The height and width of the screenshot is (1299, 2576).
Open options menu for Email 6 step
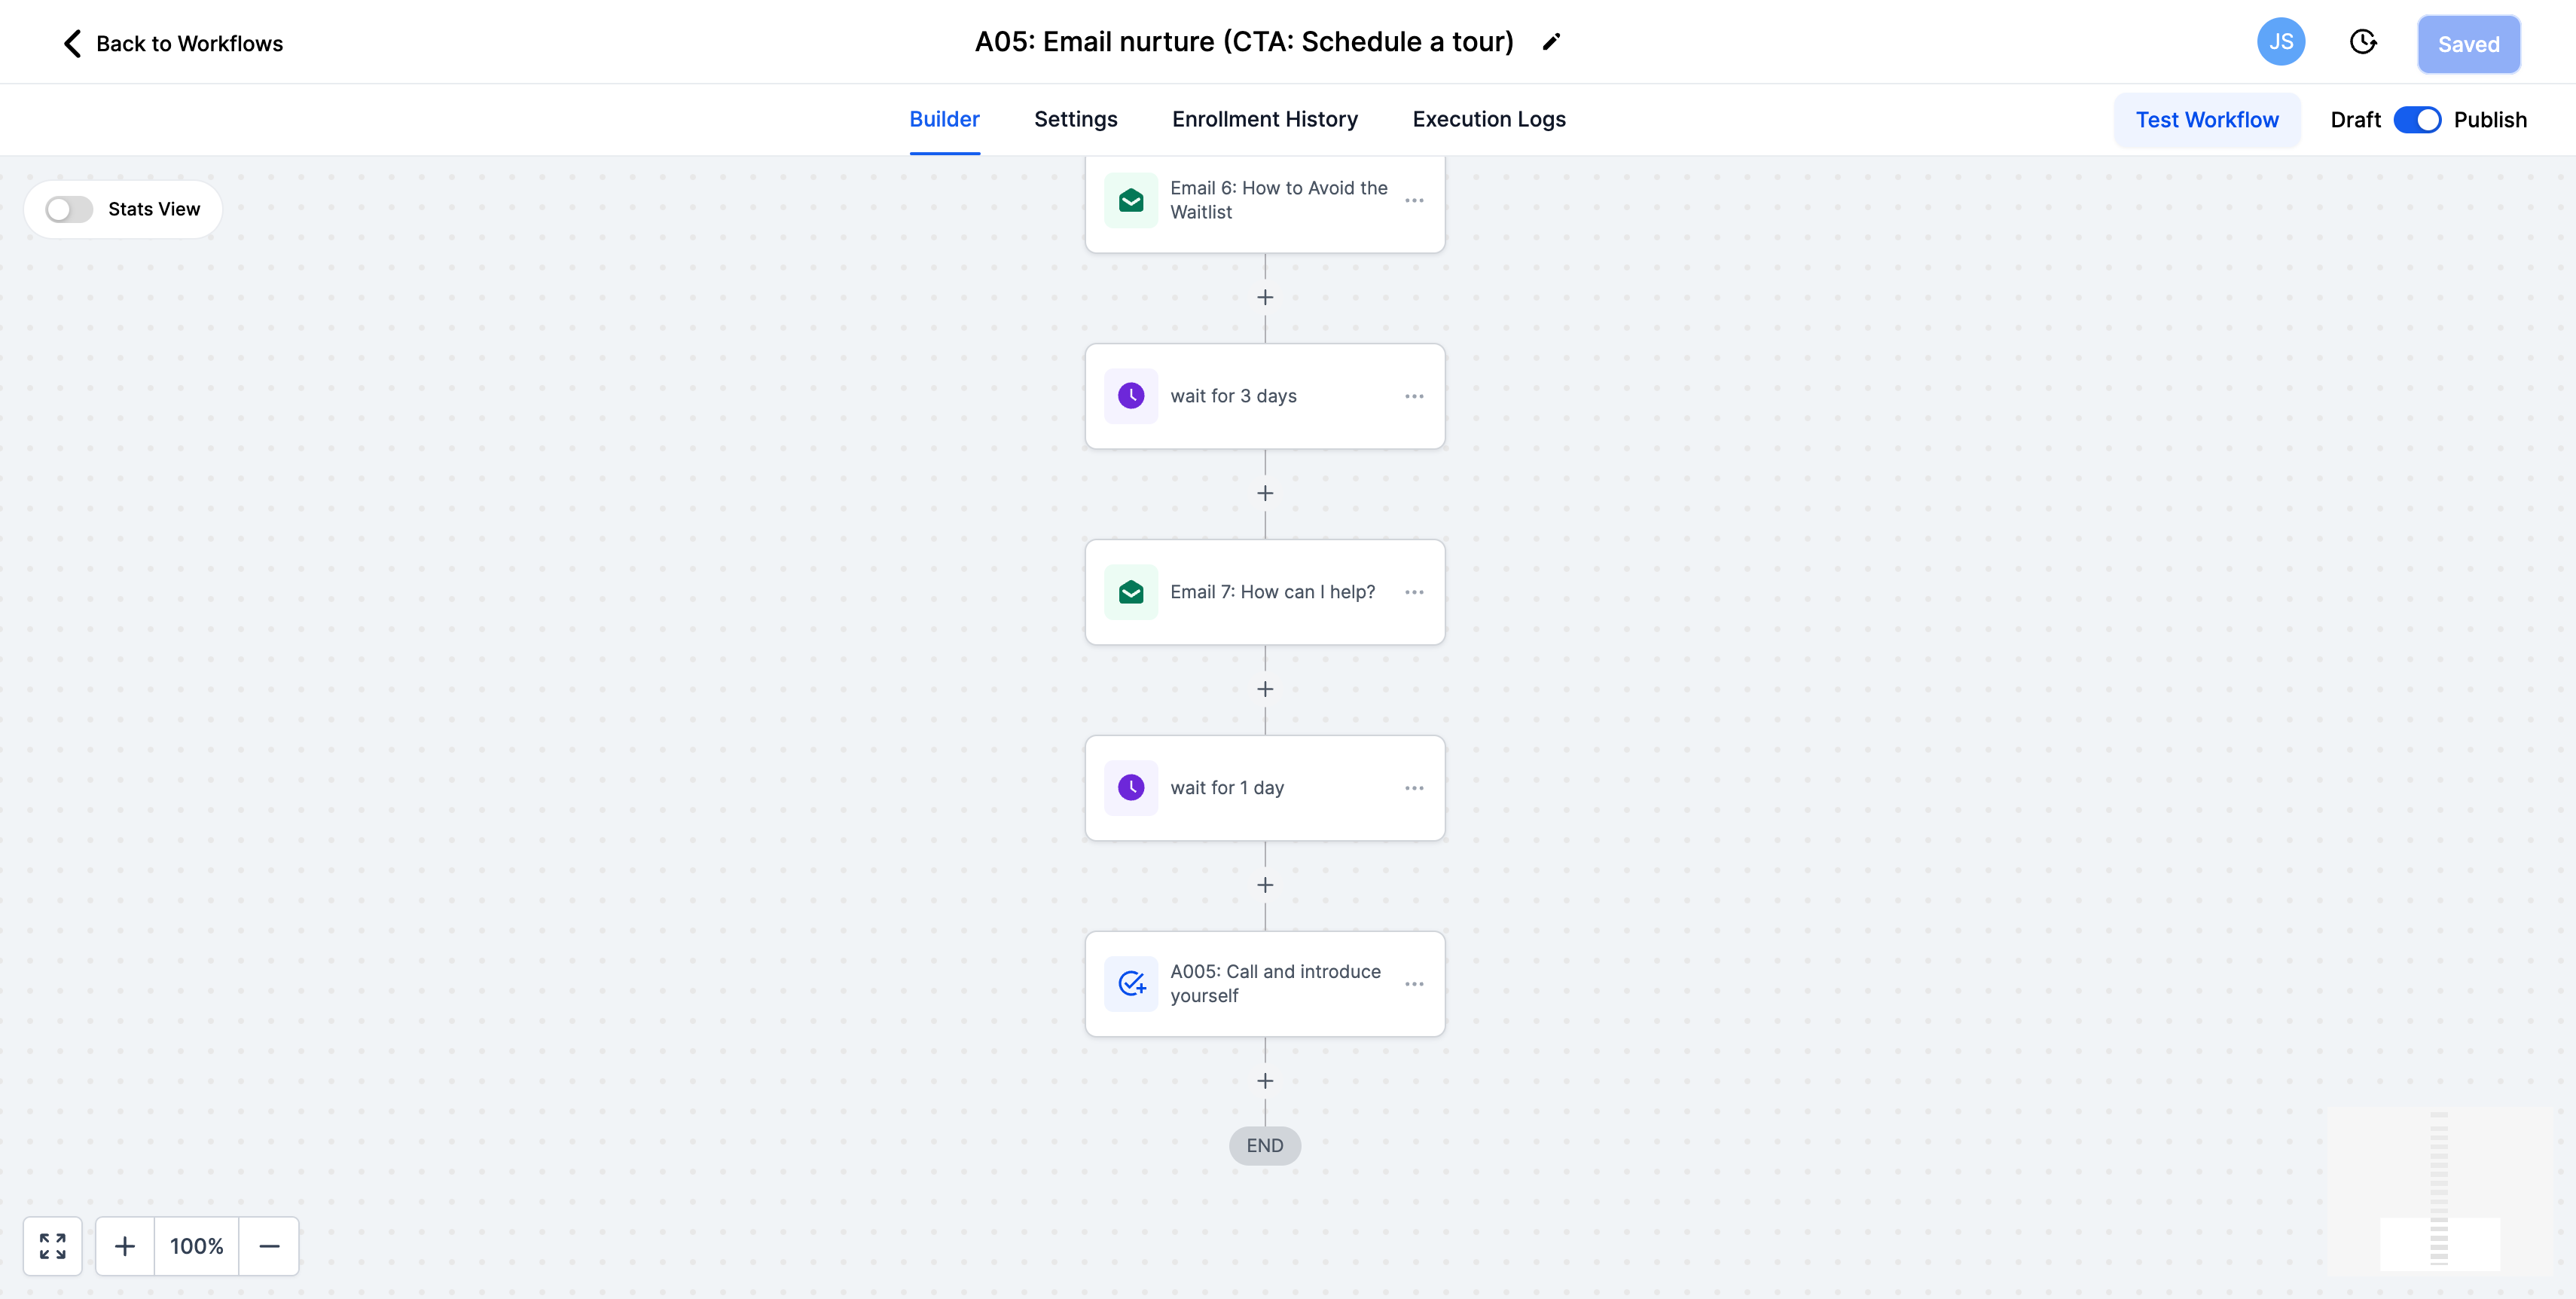(1414, 200)
